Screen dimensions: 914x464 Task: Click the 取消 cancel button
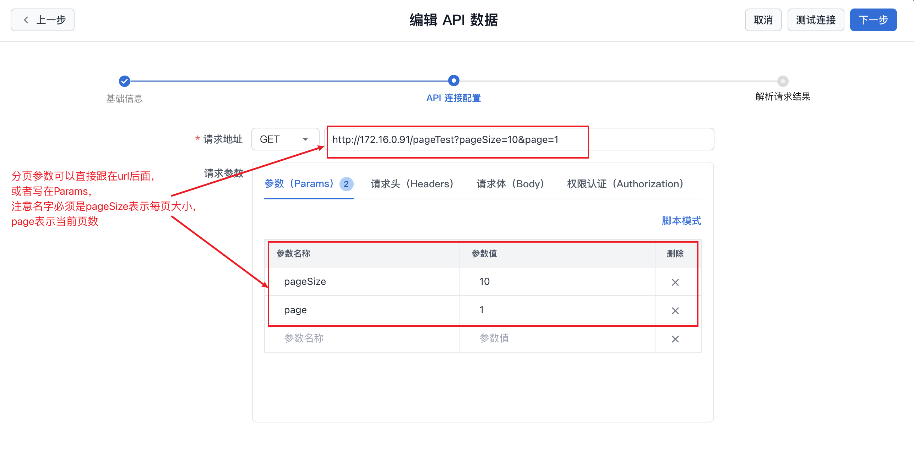[x=763, y=20]
